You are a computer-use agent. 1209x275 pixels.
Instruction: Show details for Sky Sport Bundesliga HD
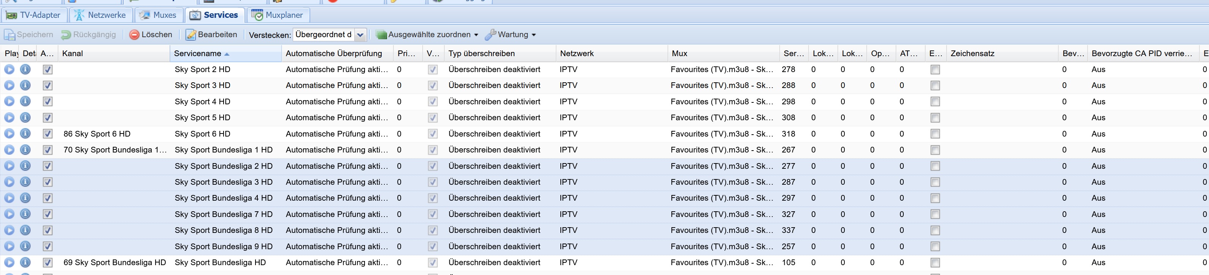(x=25, y=262)
